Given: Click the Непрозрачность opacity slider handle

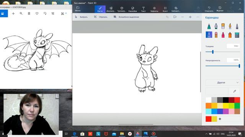Looking at the screenshot, I should tap(239, 66).
